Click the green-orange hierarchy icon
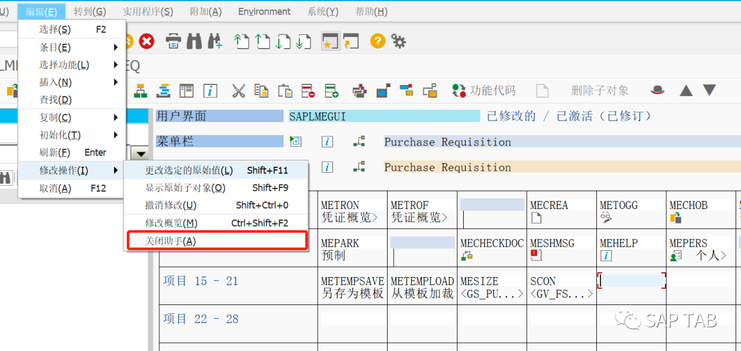741x351 pixels. point(141,90)
